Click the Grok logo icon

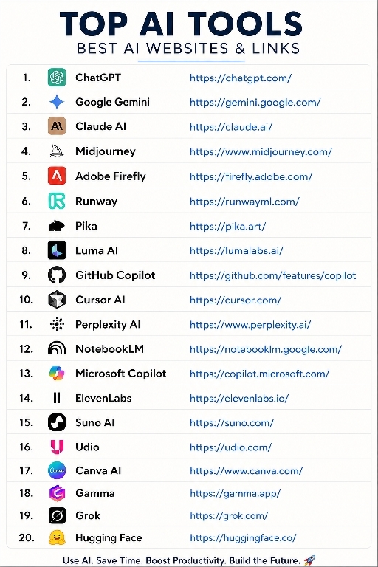tap(57, 515)
